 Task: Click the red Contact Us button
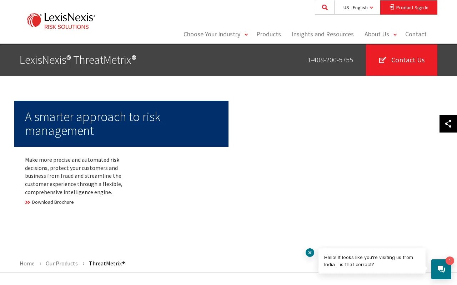402,60
